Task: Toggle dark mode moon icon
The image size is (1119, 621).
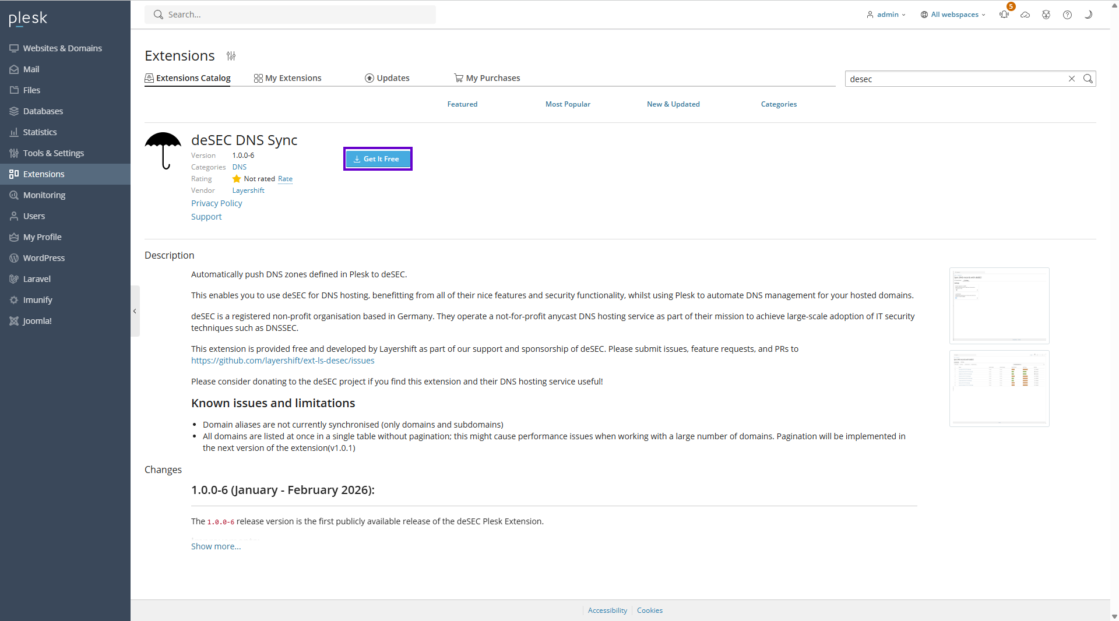Action: [1088, 15]
